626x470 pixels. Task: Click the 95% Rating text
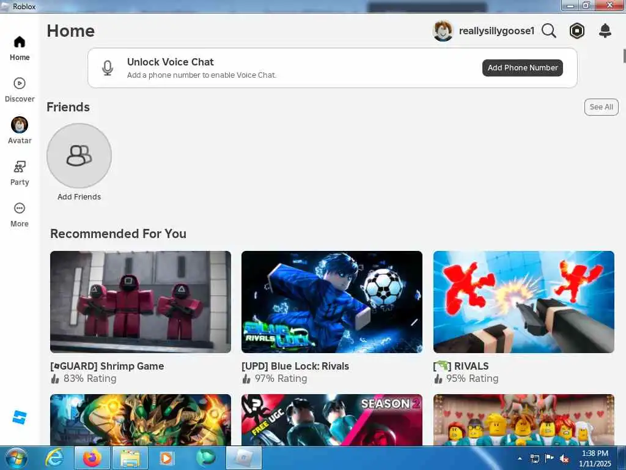(x=473, y=378)
